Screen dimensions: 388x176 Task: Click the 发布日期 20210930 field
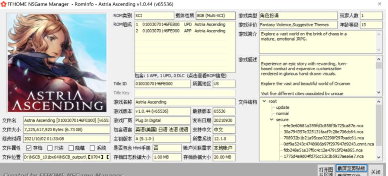coord(224,120)
